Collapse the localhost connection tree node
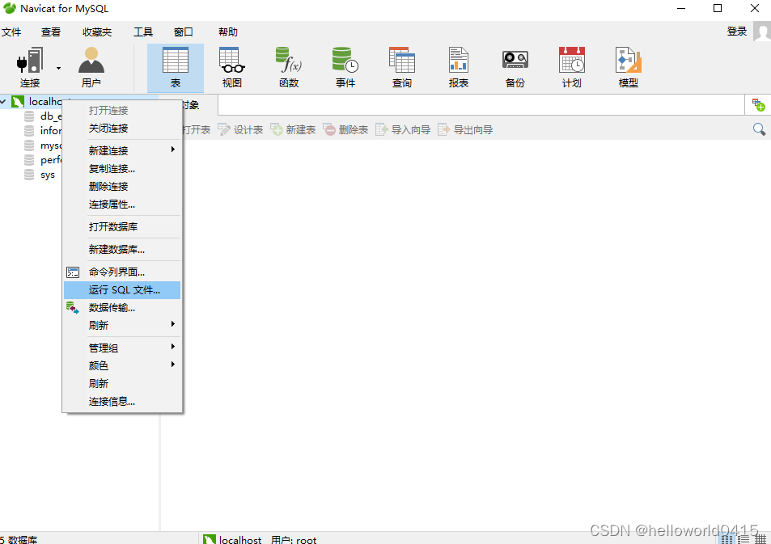Screen dimensions: 771x544 click(x=3, y=102)
